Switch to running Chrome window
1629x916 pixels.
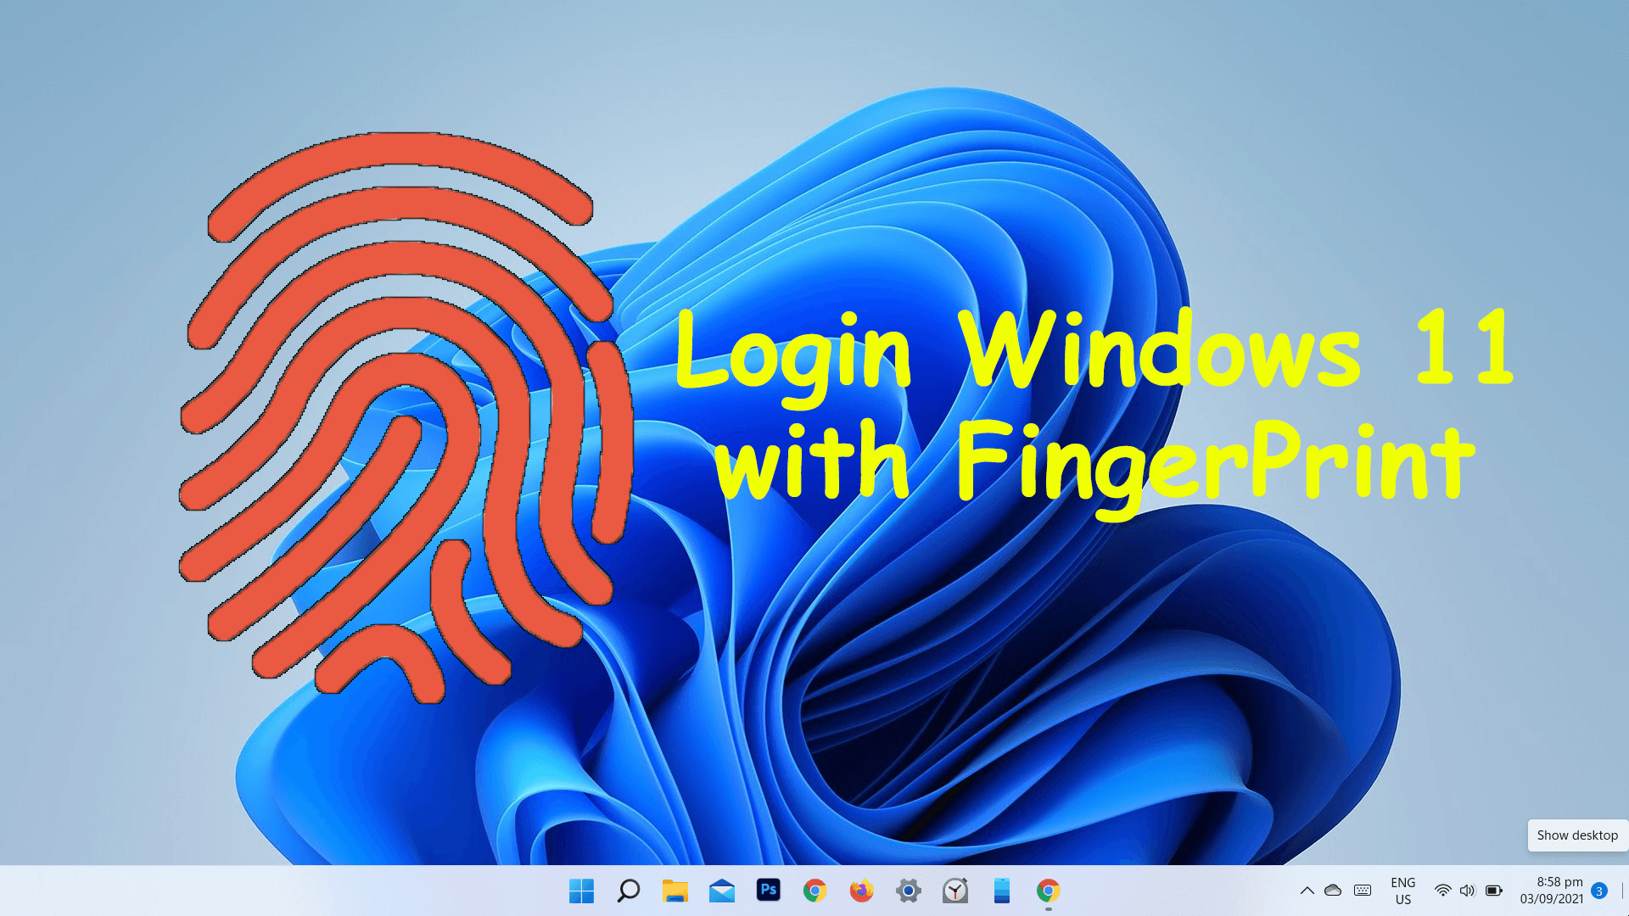(x=1049, y=891)
